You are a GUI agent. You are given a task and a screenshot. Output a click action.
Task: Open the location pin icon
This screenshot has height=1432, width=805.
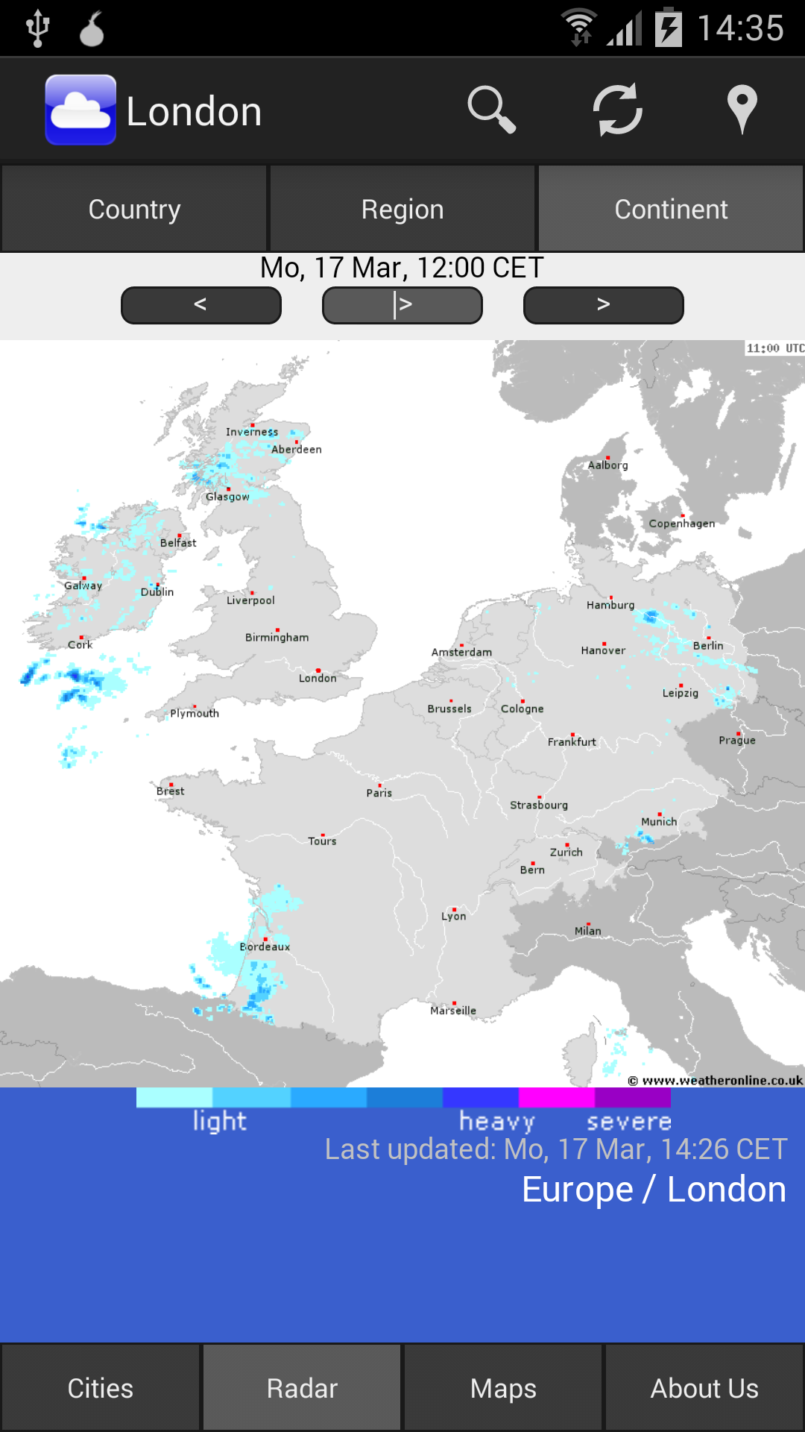coord(742,110)
